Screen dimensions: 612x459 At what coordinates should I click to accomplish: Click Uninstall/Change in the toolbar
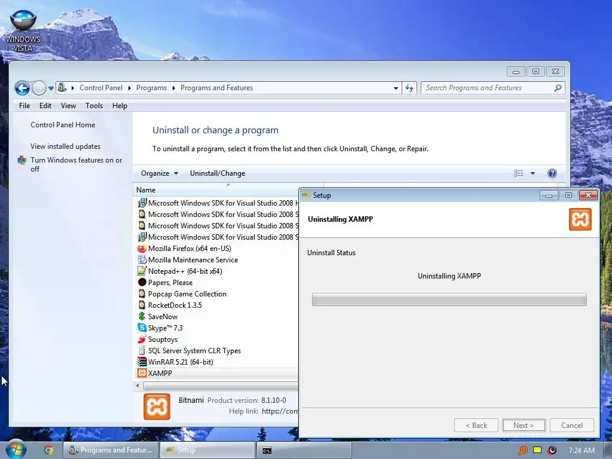click(218, 173)
